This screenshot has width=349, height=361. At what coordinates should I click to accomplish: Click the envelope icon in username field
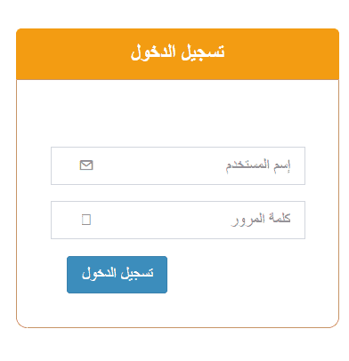(86, 165)
